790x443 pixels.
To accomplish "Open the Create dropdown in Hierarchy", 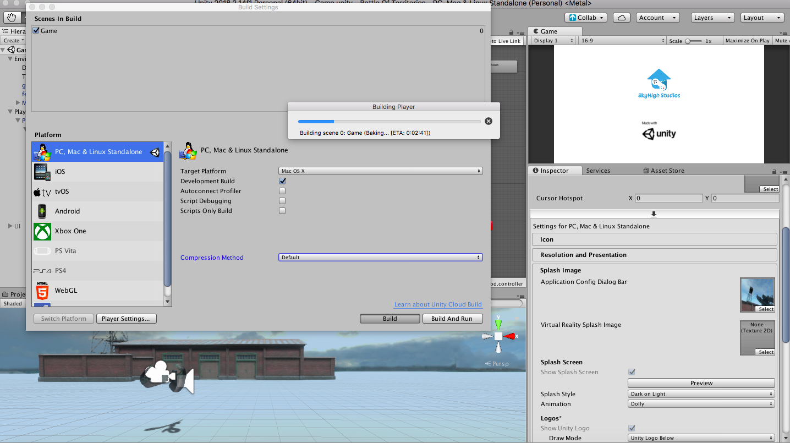I will [x=13, y=41].
